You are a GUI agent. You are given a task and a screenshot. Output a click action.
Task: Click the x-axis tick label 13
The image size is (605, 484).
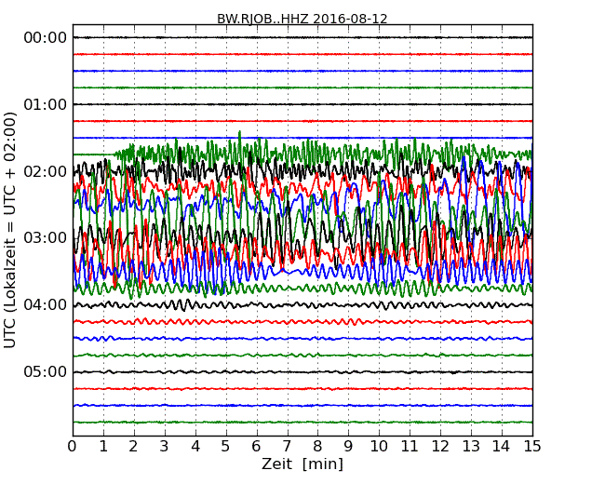pos(471,447)
